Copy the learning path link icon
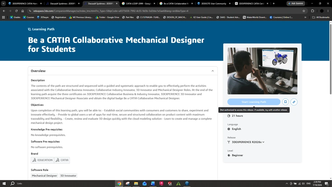332x187 pixels. point(294,102)
